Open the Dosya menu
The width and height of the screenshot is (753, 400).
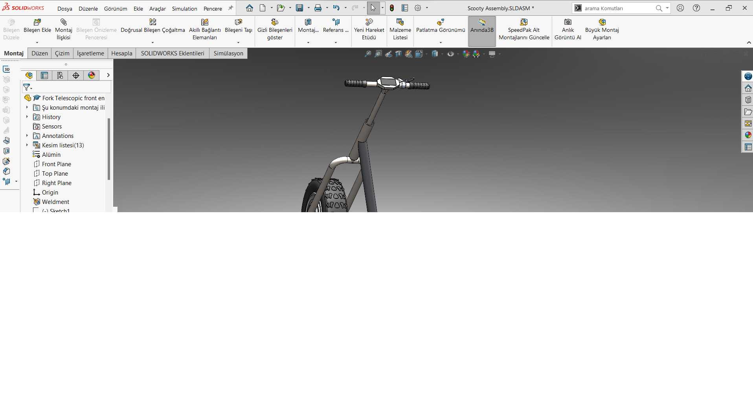click(x=65, y=8)
